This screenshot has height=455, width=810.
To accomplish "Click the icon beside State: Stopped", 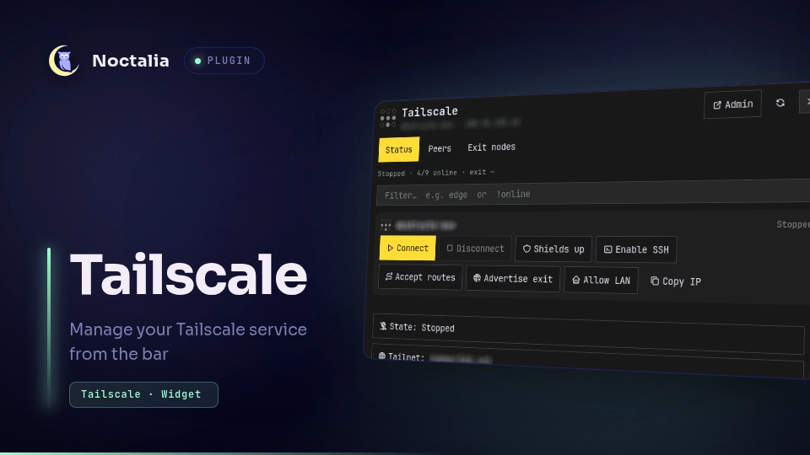I will click(383, 326).
